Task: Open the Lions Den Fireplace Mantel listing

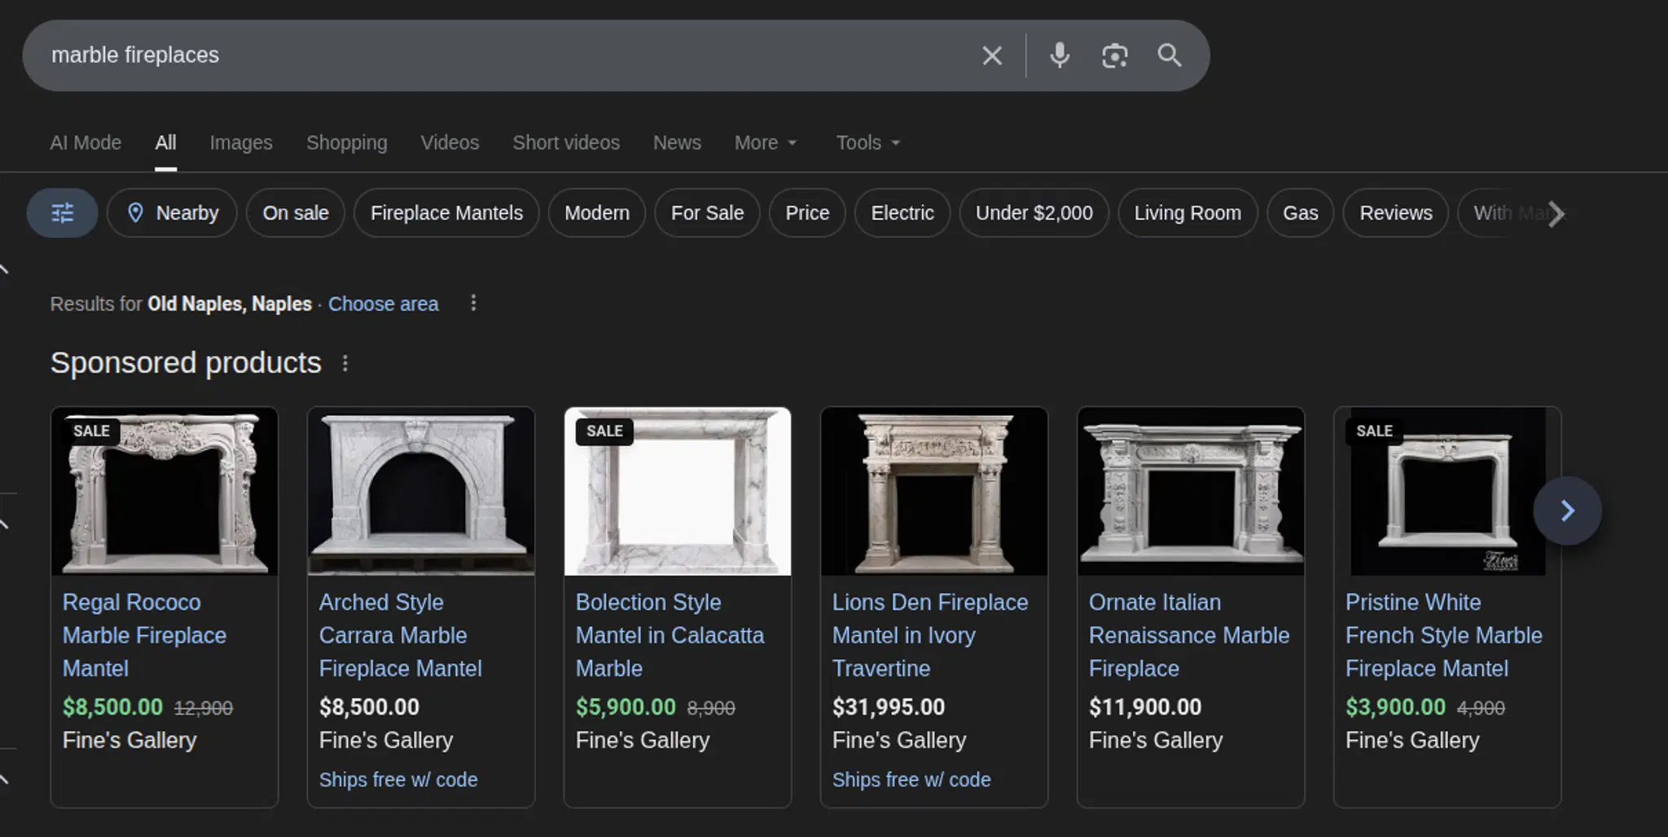Action: point(930,635)
